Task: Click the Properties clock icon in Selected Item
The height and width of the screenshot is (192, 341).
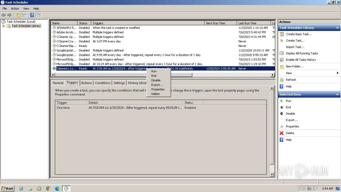Action: click(x=282, y=126)
